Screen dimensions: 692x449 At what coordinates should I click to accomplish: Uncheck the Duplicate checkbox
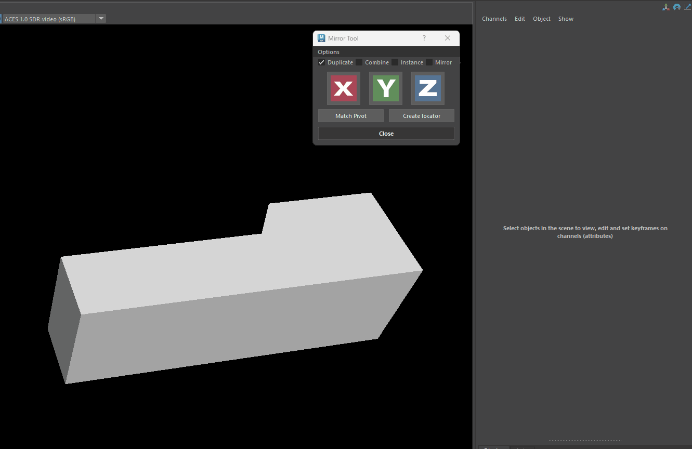[322, 62]
